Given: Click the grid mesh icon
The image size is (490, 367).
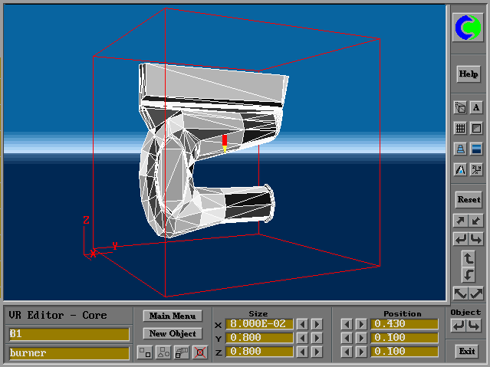Looking at the screenshot, I should tap(460, 129).
